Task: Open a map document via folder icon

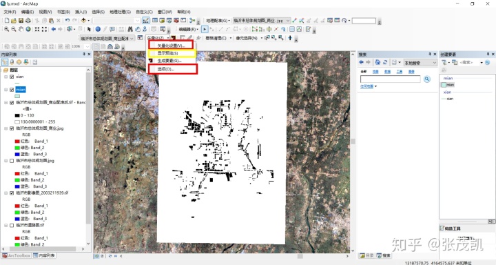Action: point(13,21)
